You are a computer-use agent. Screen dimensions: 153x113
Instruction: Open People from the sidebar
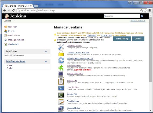[x=12, y=31]
